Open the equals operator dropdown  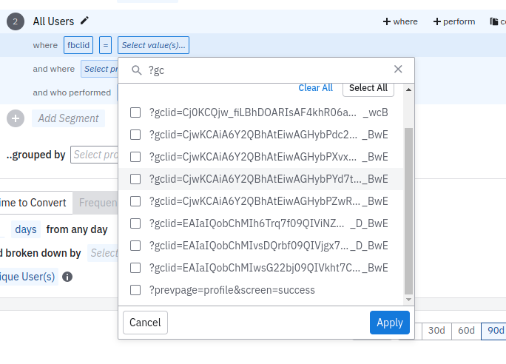(x=105, y=45)
